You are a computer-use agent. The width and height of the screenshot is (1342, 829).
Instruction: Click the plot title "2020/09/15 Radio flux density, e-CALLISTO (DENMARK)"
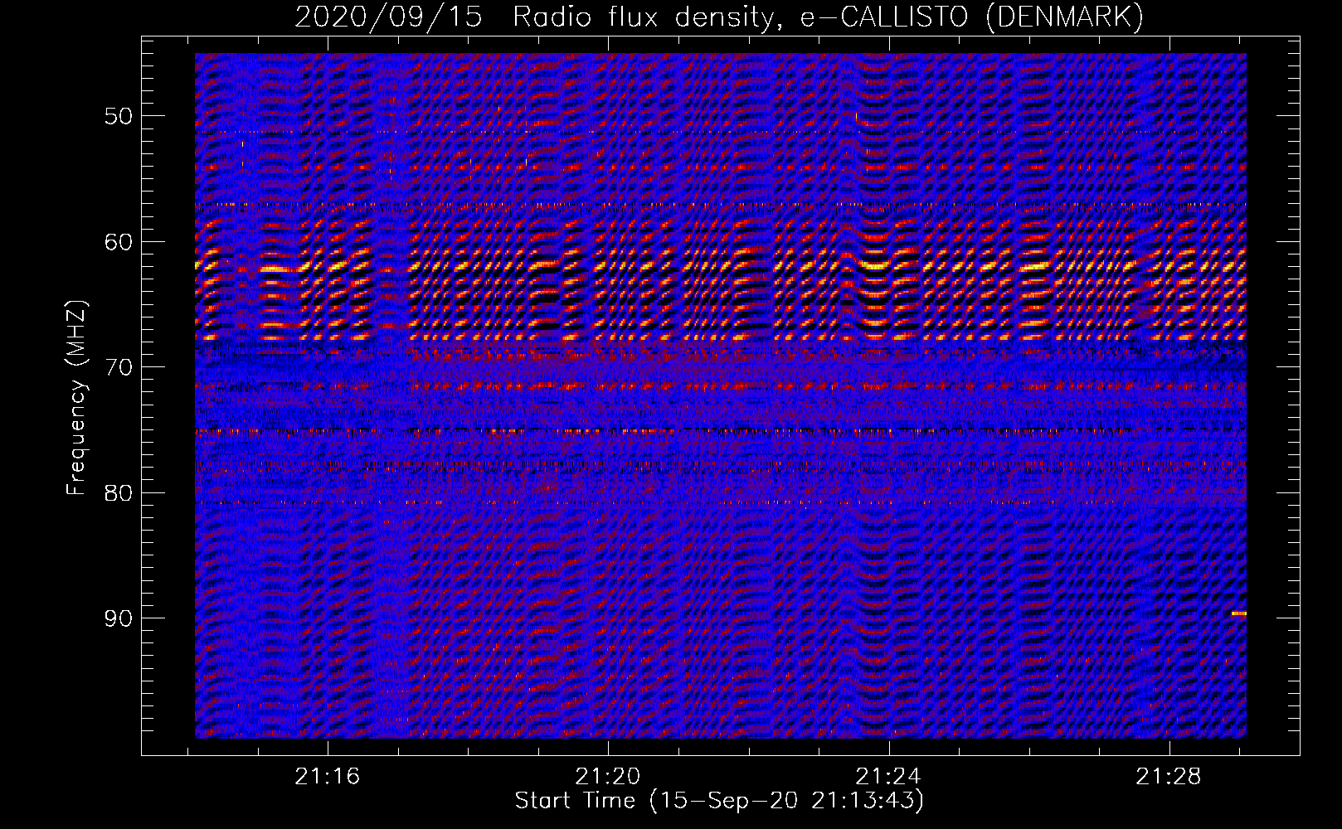719,17
